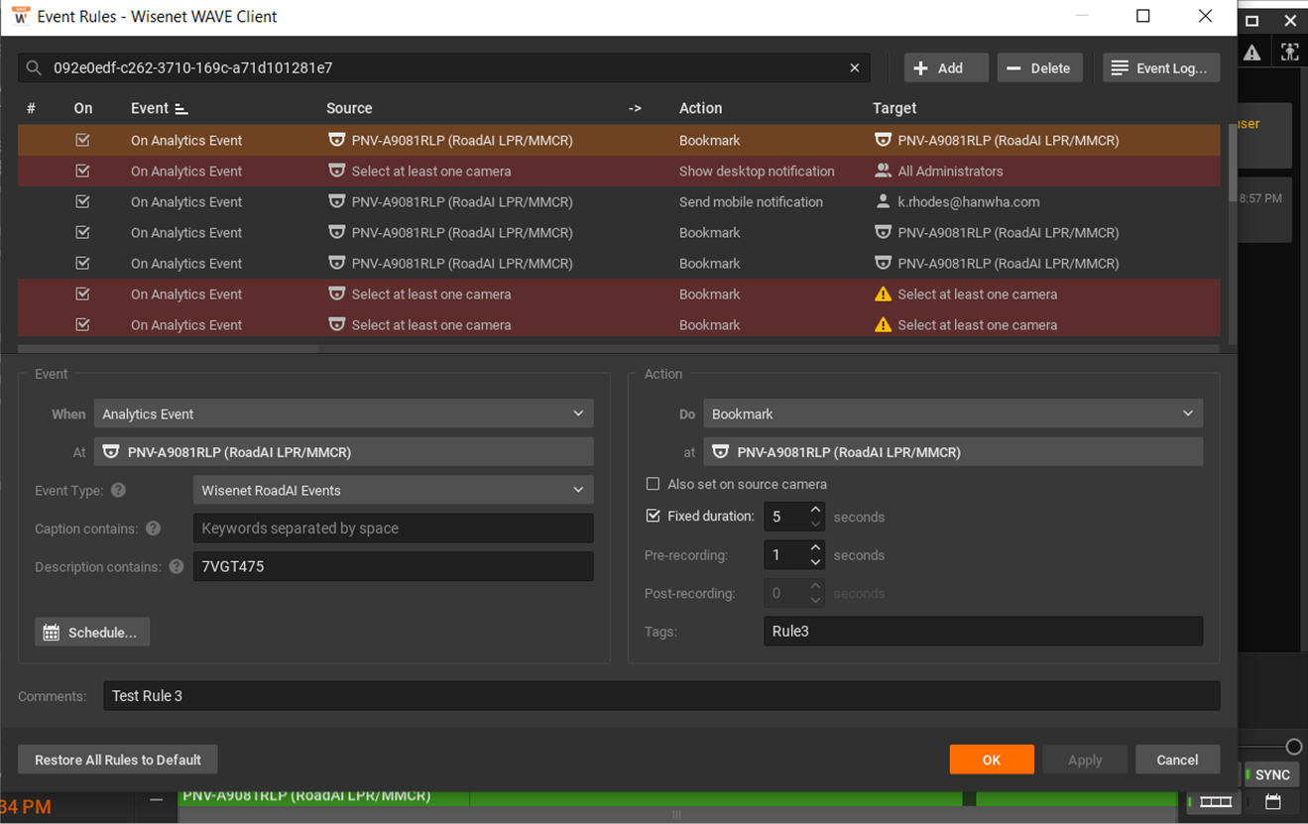Image resolution: width=1308 pixels, height=824 pixels.
Task: Toggle the On checkbox for the mobile notification rule
Action: tap(82, 201)
